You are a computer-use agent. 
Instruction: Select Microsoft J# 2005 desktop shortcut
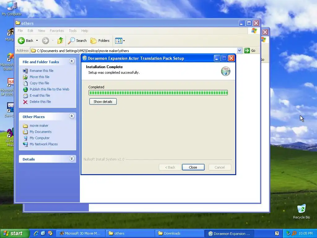tap(7, 87)
